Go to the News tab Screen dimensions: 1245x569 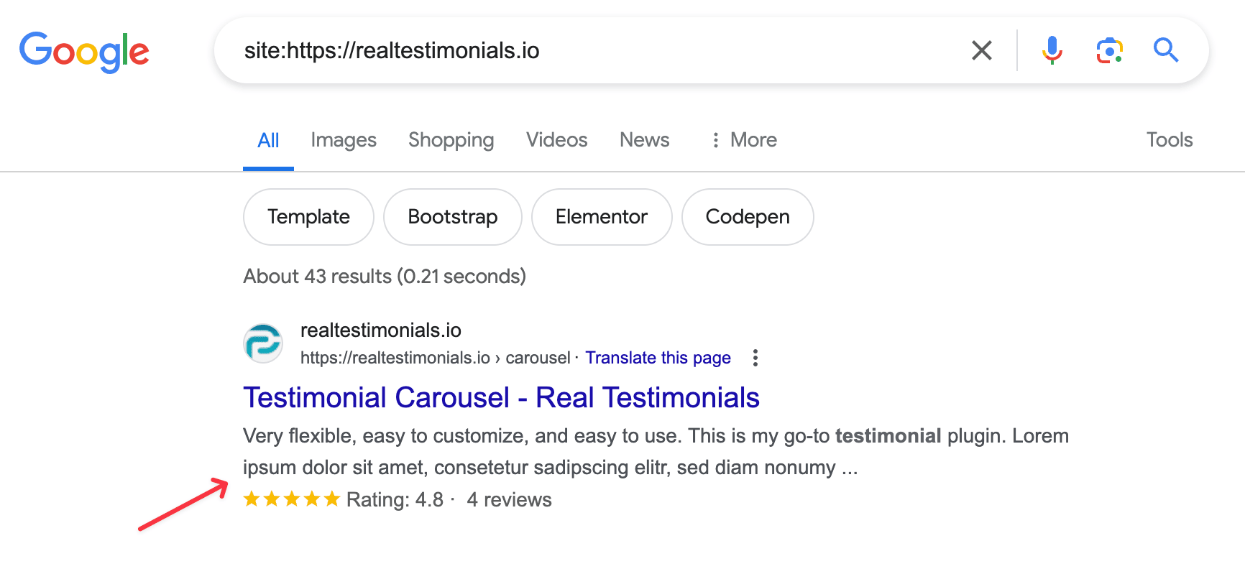(x=644, y=139)
